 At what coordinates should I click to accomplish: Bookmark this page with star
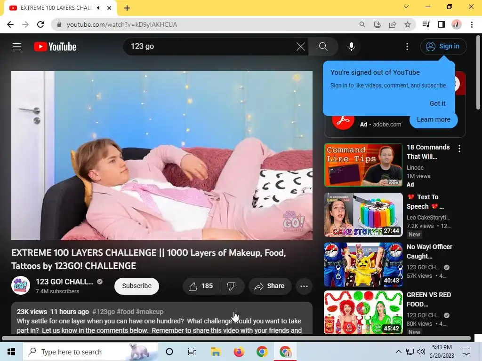click(x=408, y=24)
